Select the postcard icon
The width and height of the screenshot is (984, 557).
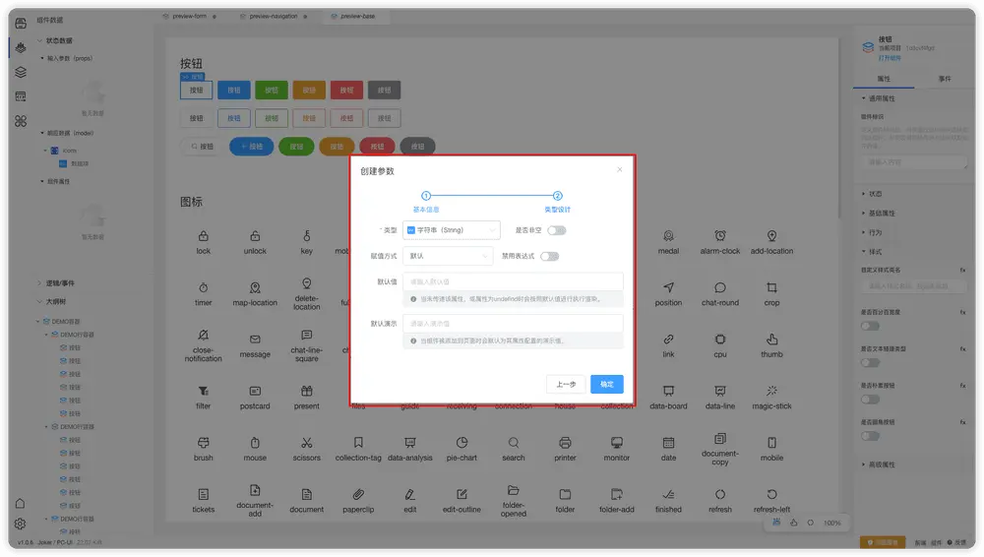tap(255, 392)
